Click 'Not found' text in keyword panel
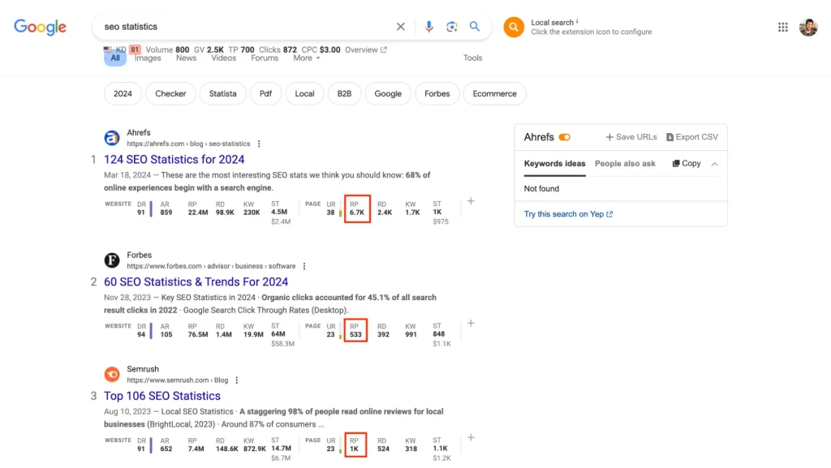The image size is (831, 468). coord(541,188)
